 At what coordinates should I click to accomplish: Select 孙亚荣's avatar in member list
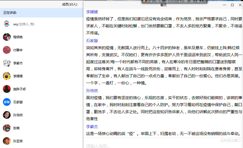7,141
